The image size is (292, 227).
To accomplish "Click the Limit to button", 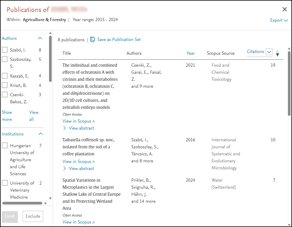I will pos(10,217).
